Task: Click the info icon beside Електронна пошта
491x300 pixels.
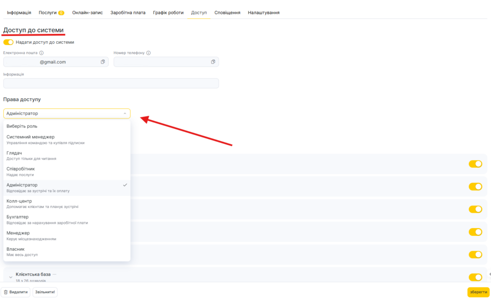Action: pos(41,53)
